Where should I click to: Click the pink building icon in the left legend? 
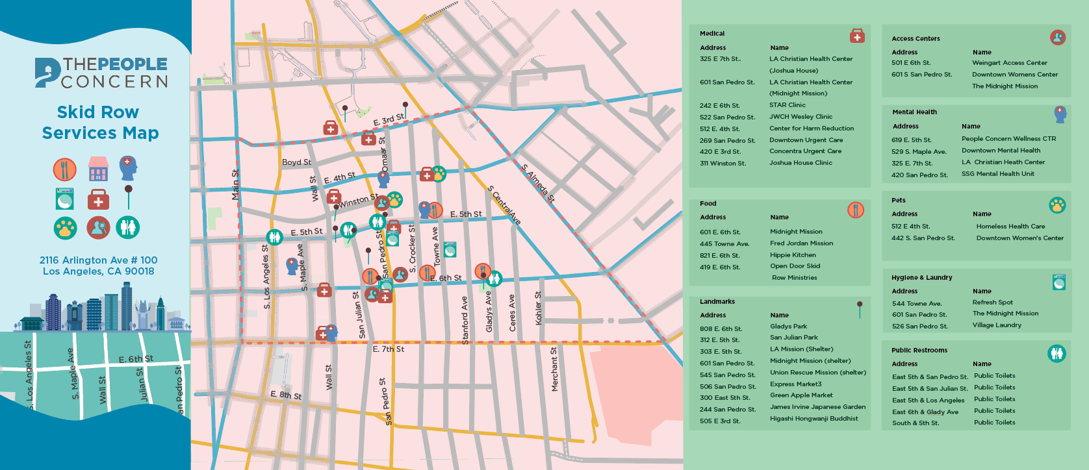click(x=98, y=169)
